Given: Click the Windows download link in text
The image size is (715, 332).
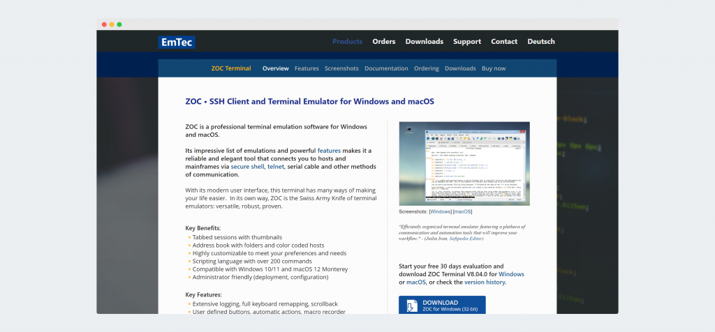Looking at the screenshot, I should pos(511,274).
